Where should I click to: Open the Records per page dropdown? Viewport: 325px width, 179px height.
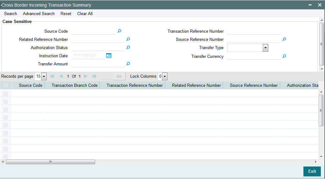(44, 76)
